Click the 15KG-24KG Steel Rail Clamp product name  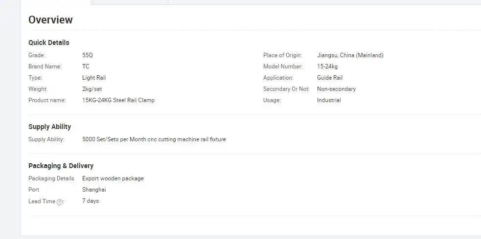pos(118,100)
